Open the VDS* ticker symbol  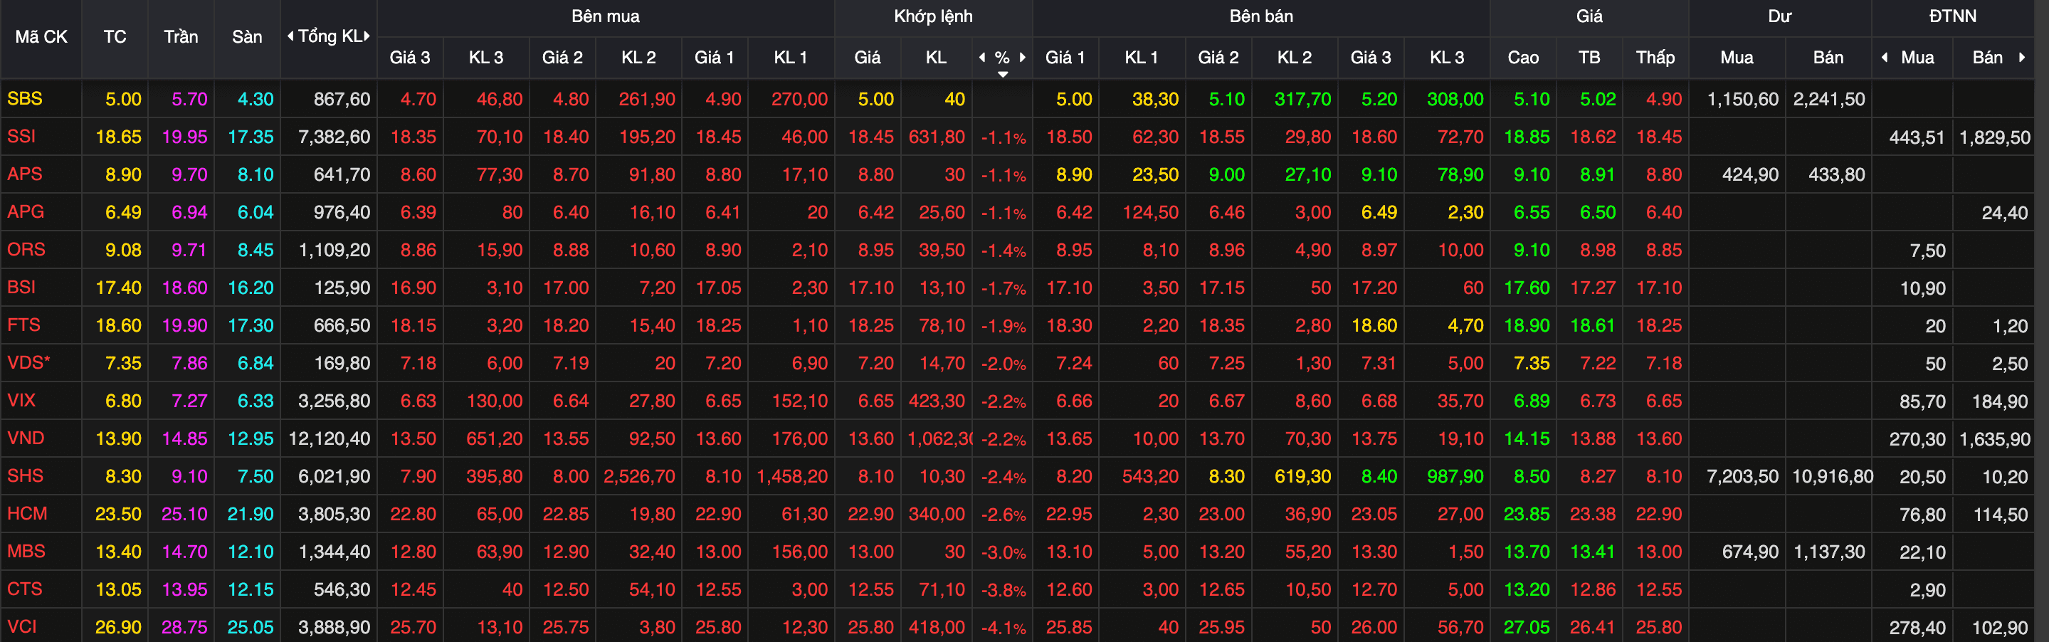(x=28, y=363)
